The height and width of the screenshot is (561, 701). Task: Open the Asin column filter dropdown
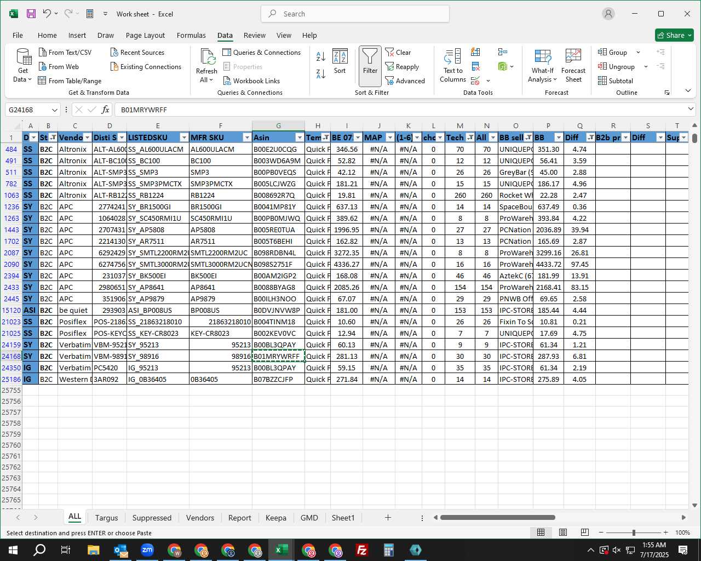coord(300,138)
